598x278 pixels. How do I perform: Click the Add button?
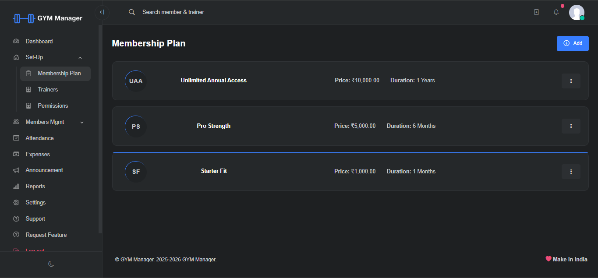573,43
